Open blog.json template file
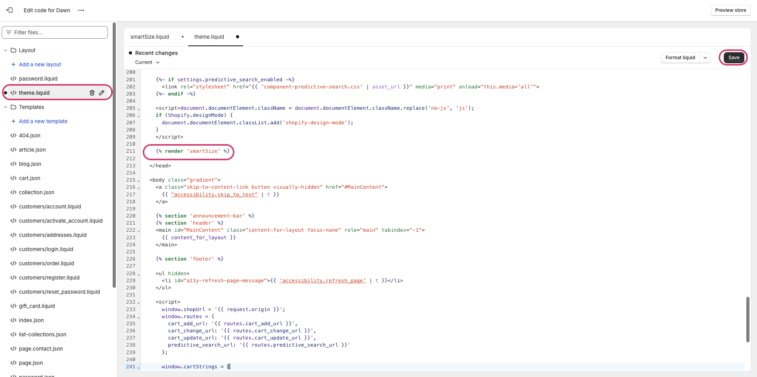 (x=30, y=164)
